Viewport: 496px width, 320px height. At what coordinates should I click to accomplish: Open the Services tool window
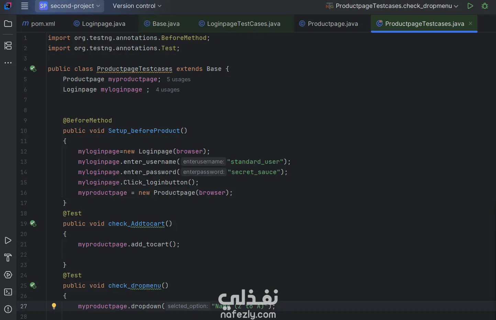coord(8,275)
